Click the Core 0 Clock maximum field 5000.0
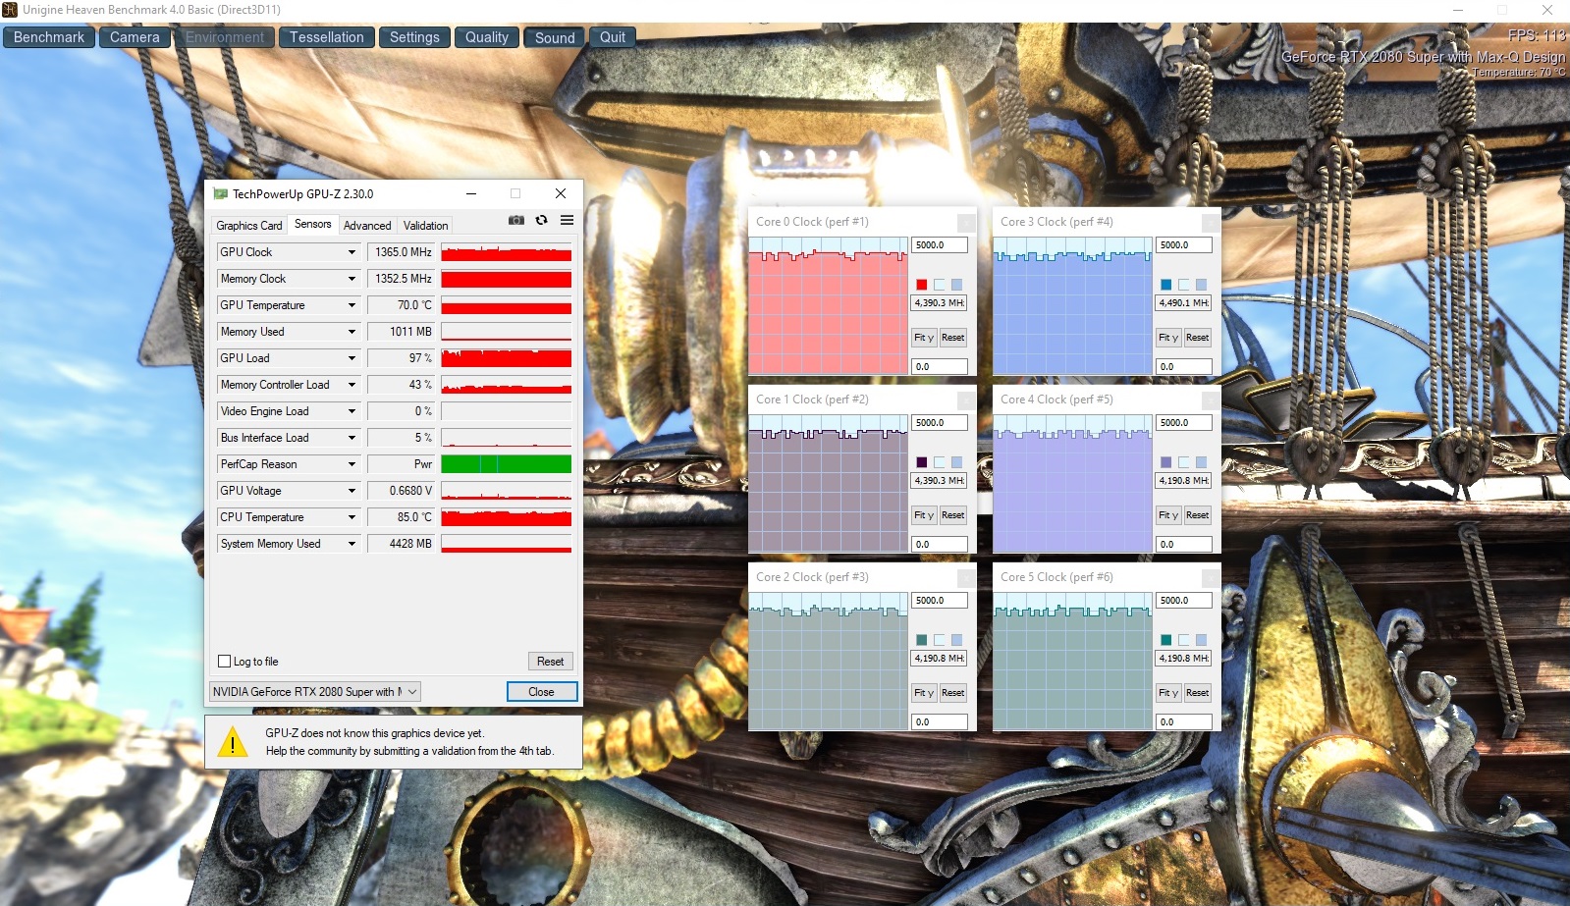Screen dimensions: 1570x906 tap(940, 245)
